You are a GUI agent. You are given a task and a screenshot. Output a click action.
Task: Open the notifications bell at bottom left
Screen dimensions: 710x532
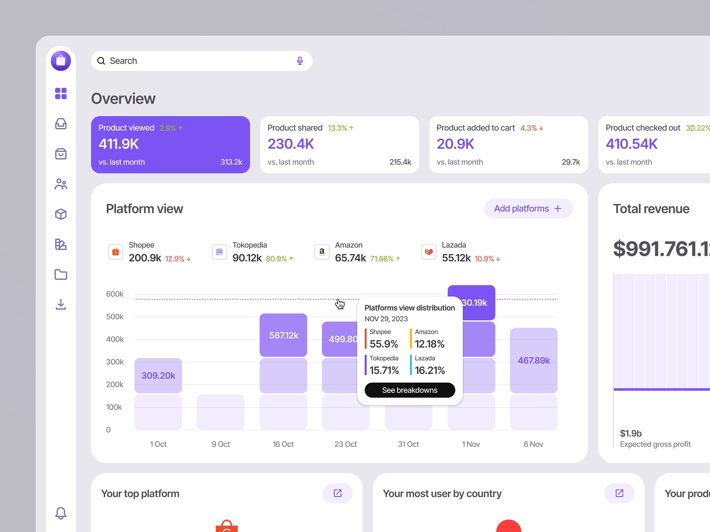(x=61, y=514)
